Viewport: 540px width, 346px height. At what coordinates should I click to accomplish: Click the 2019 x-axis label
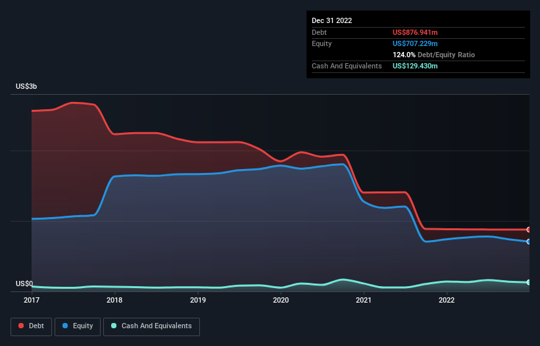pos(198,300)
